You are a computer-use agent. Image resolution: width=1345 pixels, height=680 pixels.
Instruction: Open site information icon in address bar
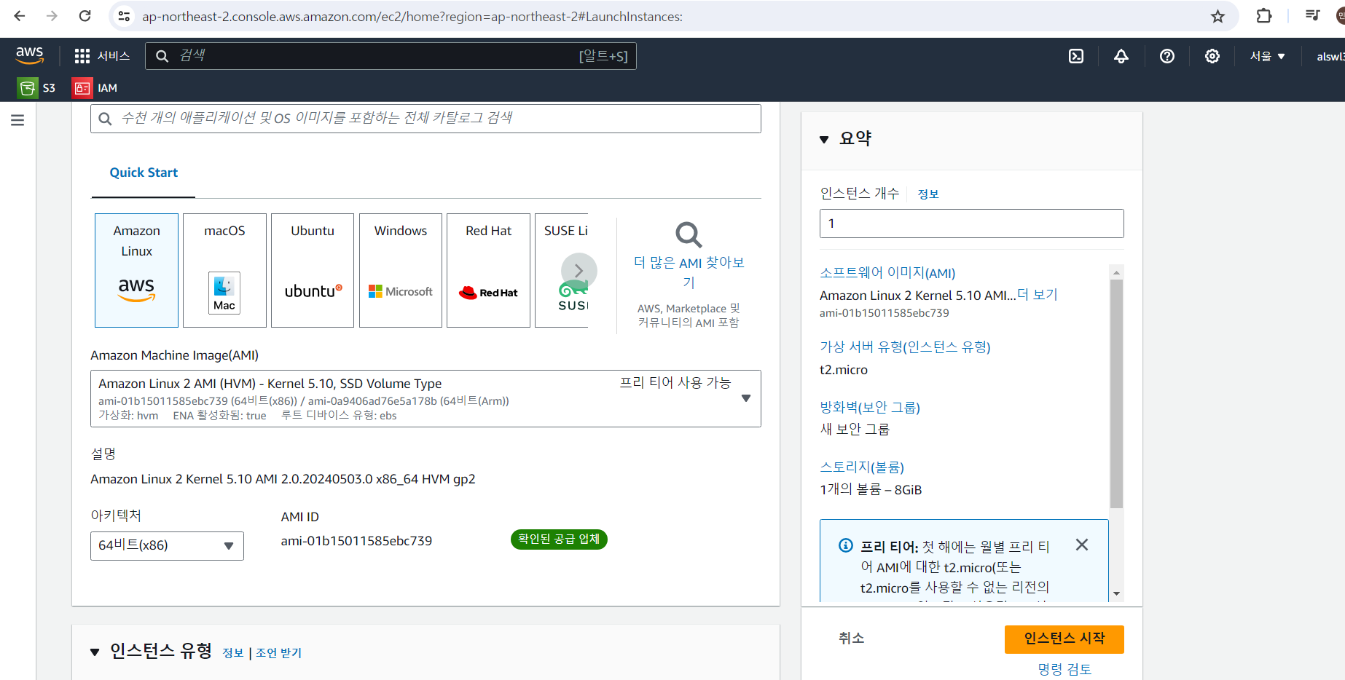pos(125,16)
